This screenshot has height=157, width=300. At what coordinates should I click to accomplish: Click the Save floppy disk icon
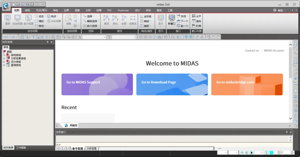27,4
